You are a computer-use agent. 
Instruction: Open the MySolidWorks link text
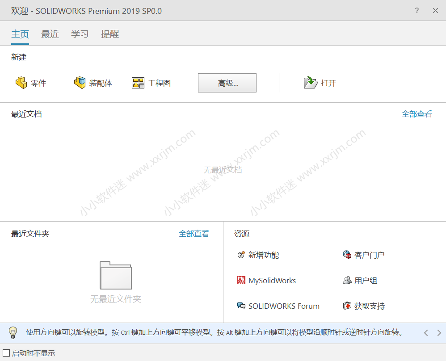pos(272,281)
